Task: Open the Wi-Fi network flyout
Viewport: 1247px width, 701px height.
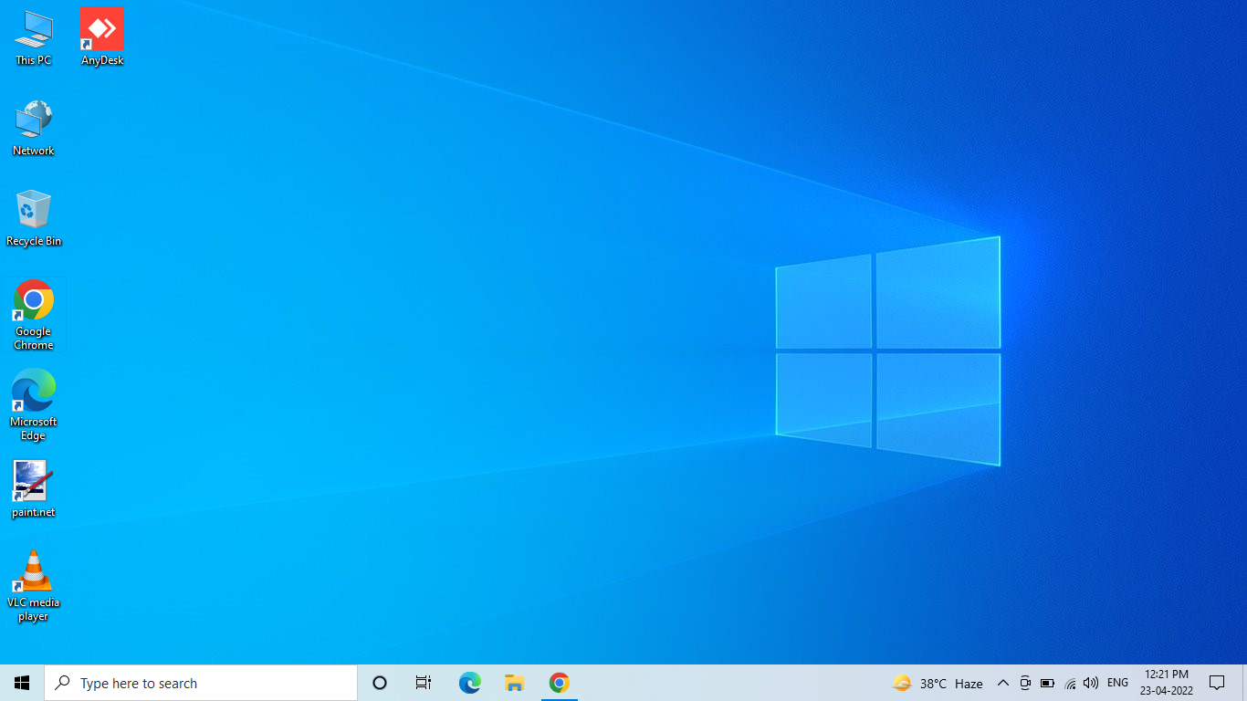Action: (1070, 683)
